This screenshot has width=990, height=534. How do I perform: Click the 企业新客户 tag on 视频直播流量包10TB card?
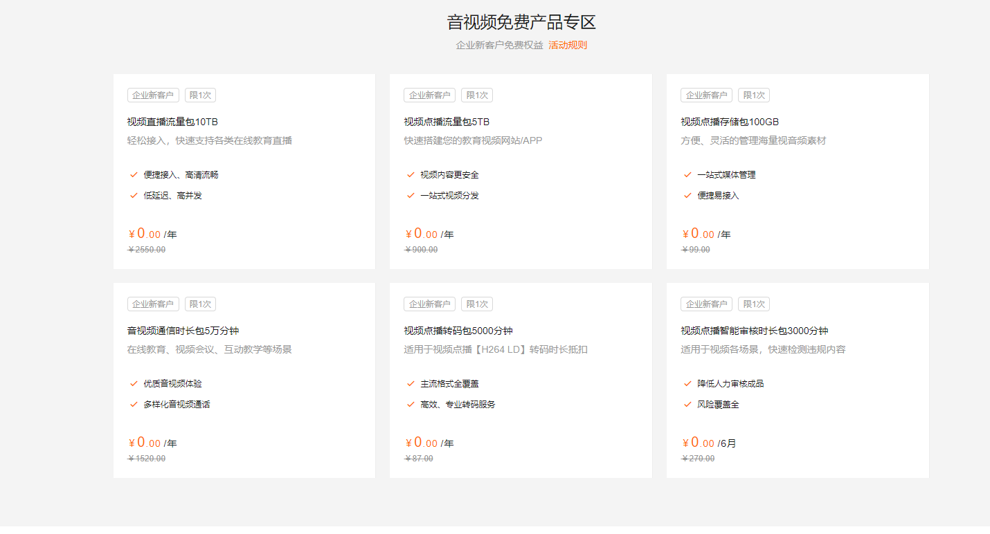[x=153, y=95]
